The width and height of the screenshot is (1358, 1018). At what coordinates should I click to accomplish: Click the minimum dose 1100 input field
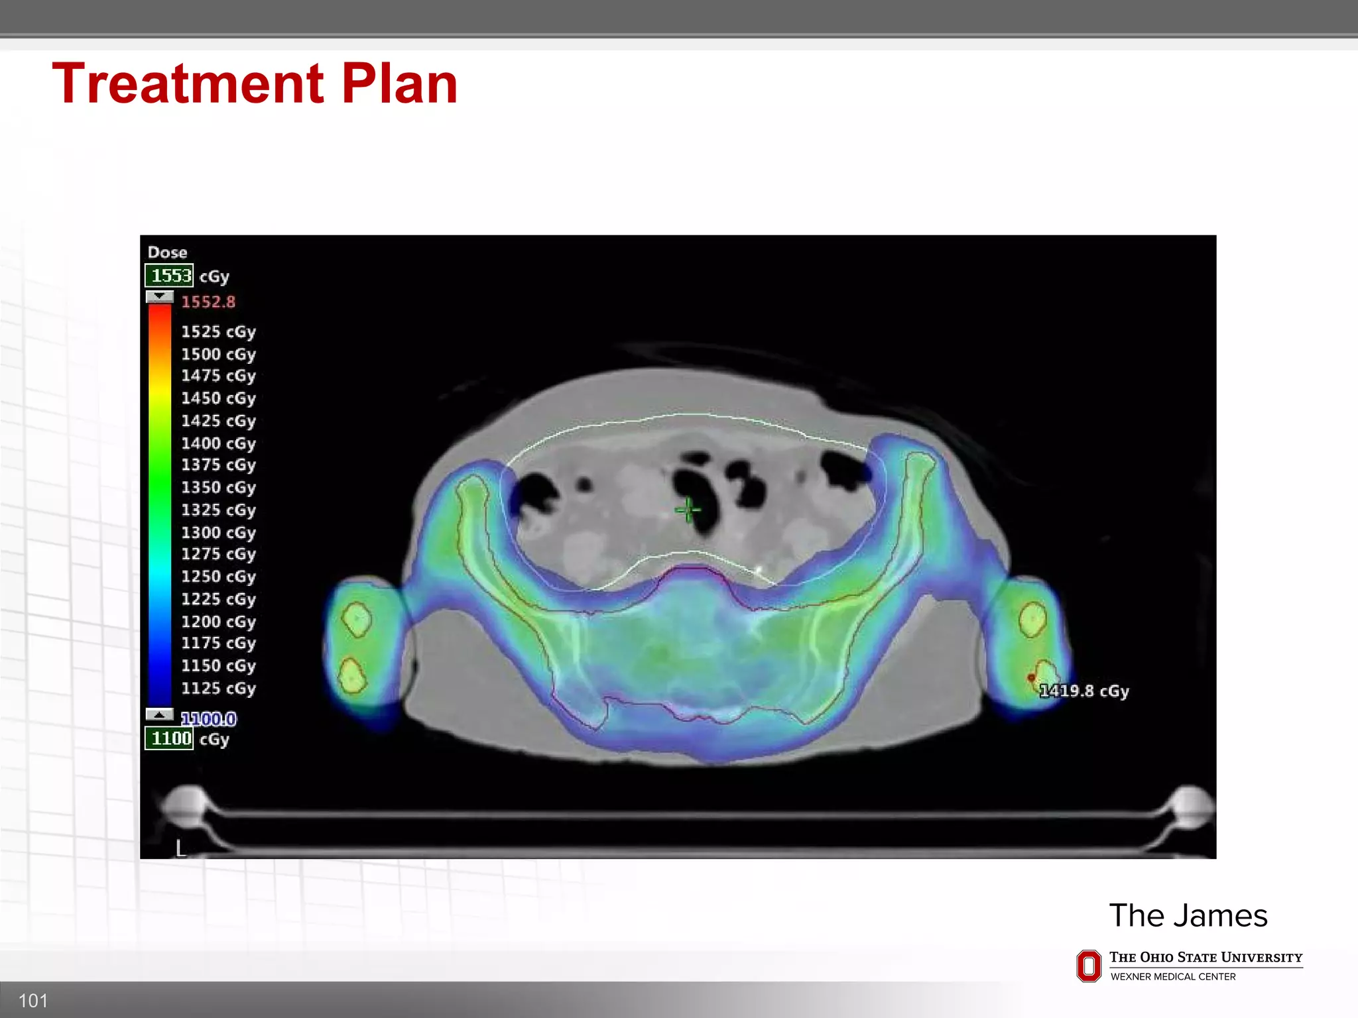pyautogui.click(x=170, y=738)
